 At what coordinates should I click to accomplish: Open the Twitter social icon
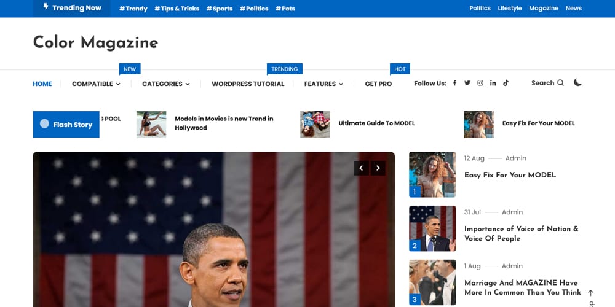(467, 84)
